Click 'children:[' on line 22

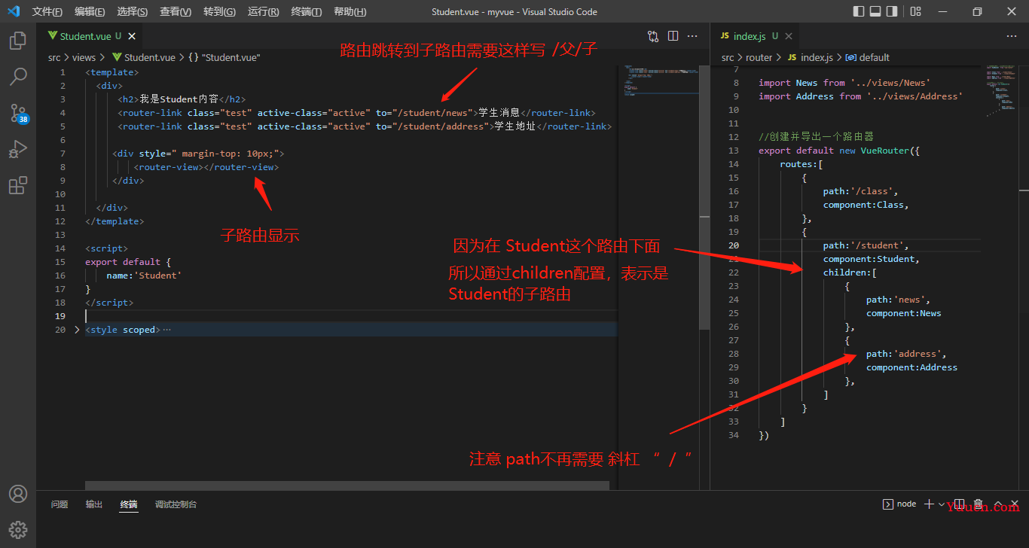tap(850, 272)
